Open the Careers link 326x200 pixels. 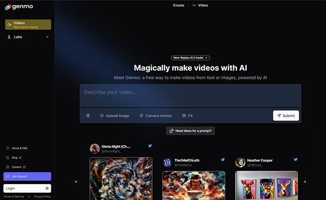(x=17, y=167)
